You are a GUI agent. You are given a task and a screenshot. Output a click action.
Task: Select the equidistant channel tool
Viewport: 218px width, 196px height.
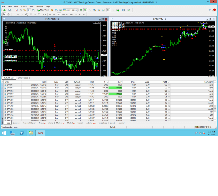27,14
